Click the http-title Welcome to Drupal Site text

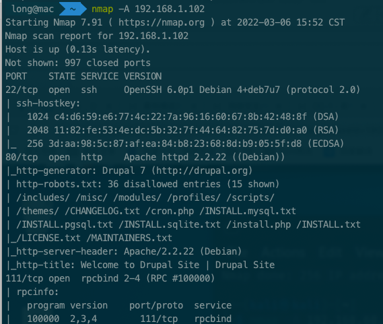(140, 265)
